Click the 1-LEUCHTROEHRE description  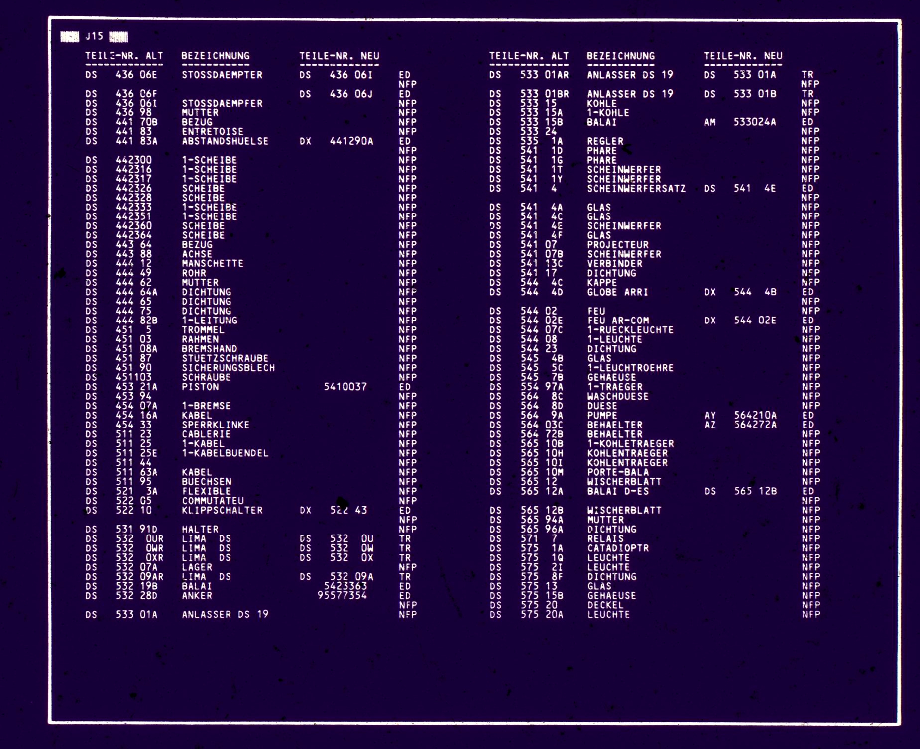pyautogui.click(x=630, y=368)
